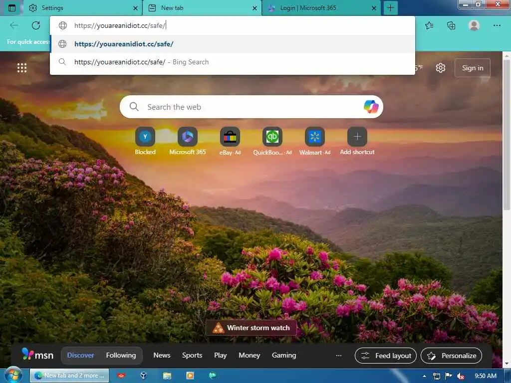Image resolution: width=511 pixels, height=383 pixels.
Task: Close the Settings tab
Action: [135, 8]
